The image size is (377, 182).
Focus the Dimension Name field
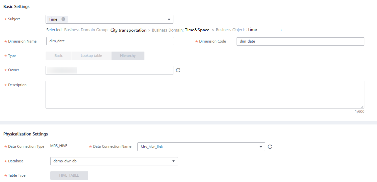pos(110,41)
